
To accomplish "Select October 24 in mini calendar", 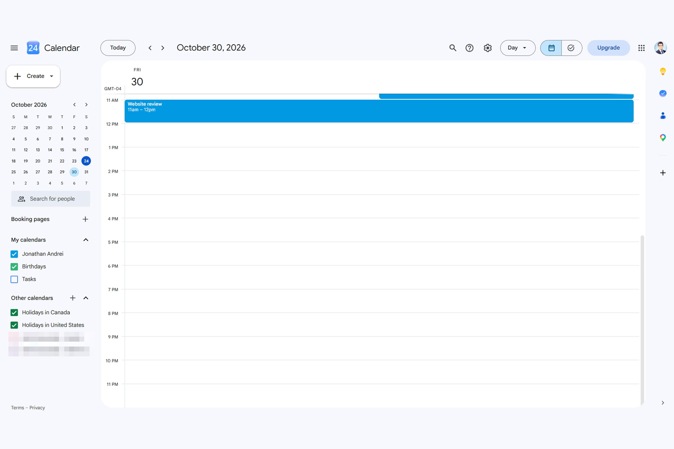I will coord(86,161).
